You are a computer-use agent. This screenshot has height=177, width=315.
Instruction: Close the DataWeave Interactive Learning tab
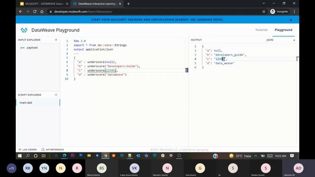pos(120,4)
